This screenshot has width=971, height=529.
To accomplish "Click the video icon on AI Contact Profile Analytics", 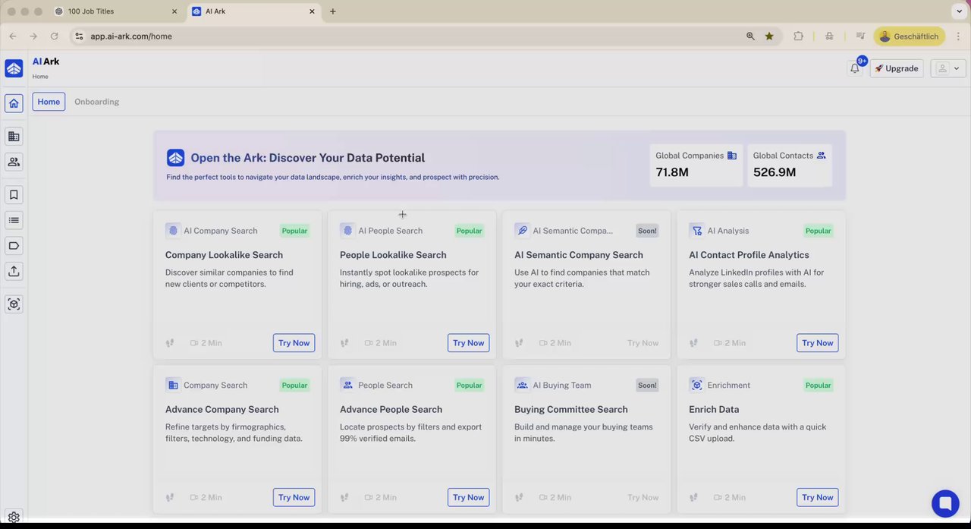I will 718,343.
